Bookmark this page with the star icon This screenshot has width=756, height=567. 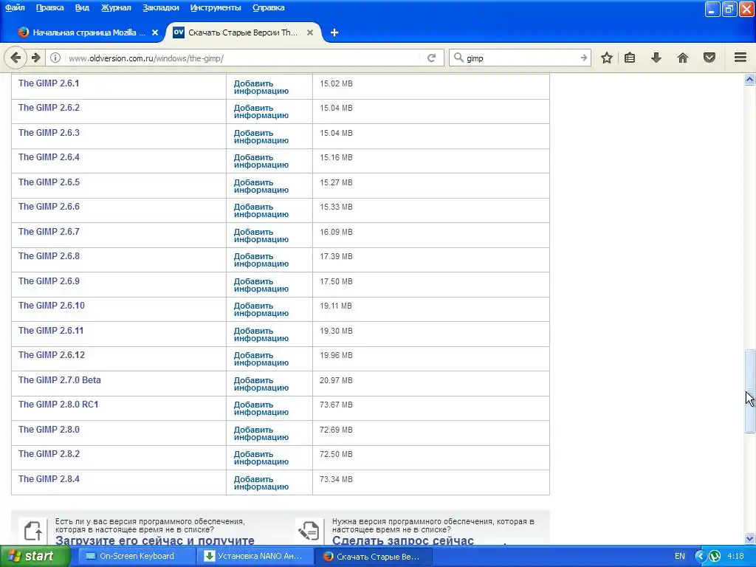click(x=607, y=58)
